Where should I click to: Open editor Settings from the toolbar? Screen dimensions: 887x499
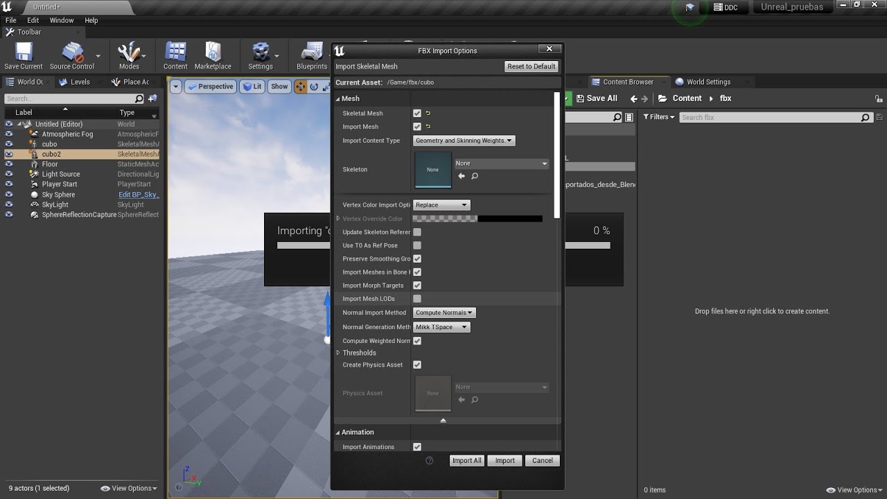click(x=261, y=55)
